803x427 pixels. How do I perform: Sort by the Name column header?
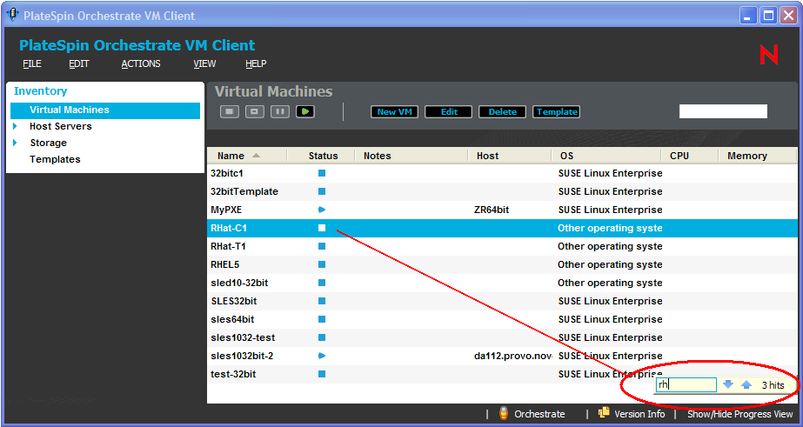pyautogui.click(x=247, y=156)
